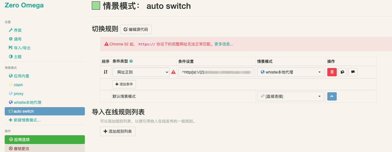The width and height of the screenshot is (392, 152).
Task: Click the green profile color swatch
Action: [x=96, y=6]
